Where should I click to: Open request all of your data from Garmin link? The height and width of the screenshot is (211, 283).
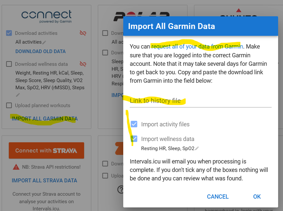pyautogui.click(x=197, y=47)
